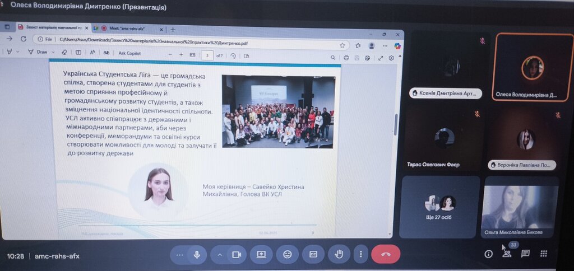574x271 pixels.
Task: Show the participants people panel
Action: 507,254
